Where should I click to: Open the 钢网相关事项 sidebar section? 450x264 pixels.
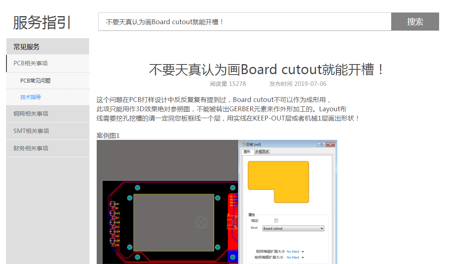[31, 114]
